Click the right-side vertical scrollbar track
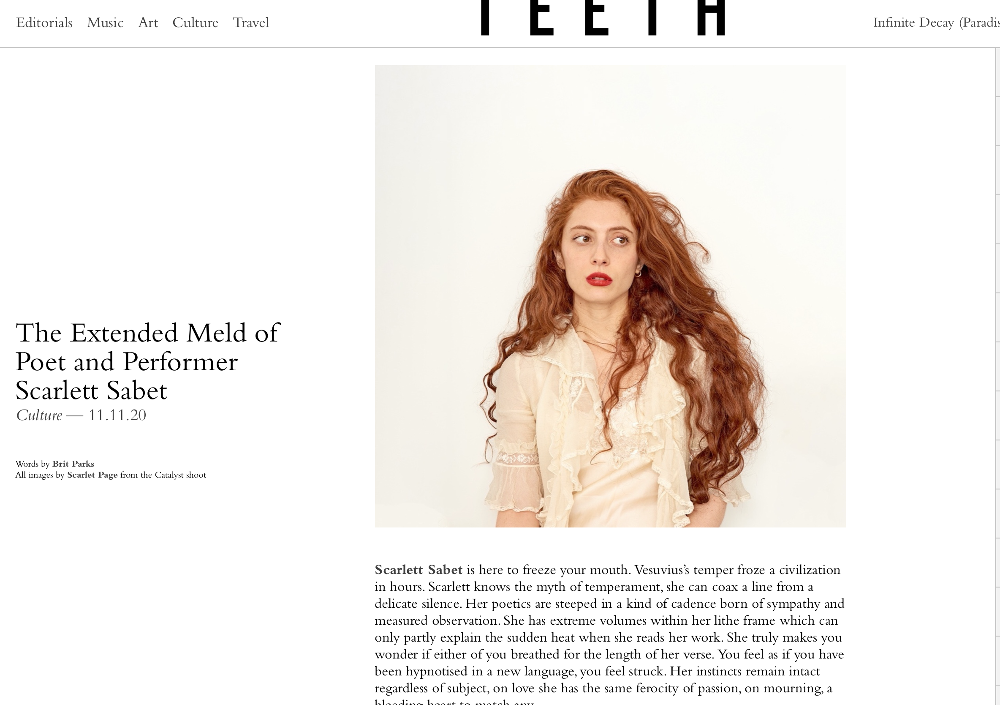The image size is (1000, 705). 997,375
